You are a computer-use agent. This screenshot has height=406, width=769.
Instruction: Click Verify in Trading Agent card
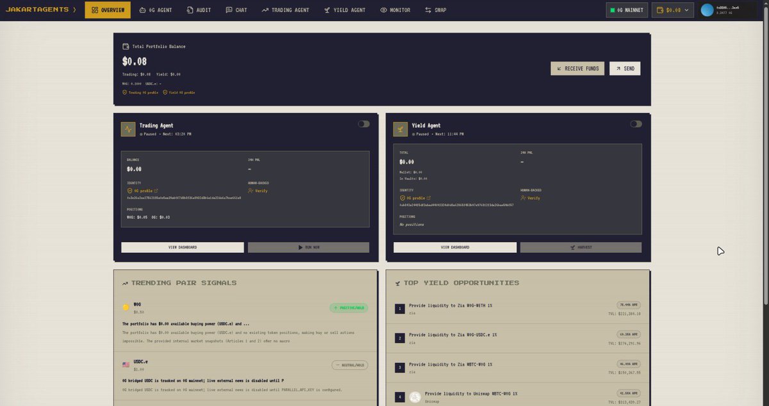(x=258, y=191)
